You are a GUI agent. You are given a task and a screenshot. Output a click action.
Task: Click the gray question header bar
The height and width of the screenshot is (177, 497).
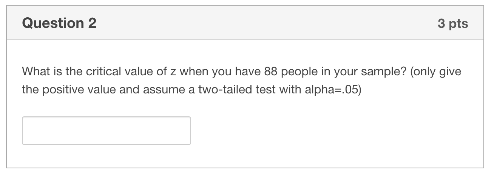[x=245, y=23]
